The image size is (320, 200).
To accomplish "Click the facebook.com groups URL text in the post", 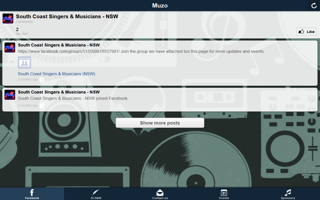I will tap(69, 51).
